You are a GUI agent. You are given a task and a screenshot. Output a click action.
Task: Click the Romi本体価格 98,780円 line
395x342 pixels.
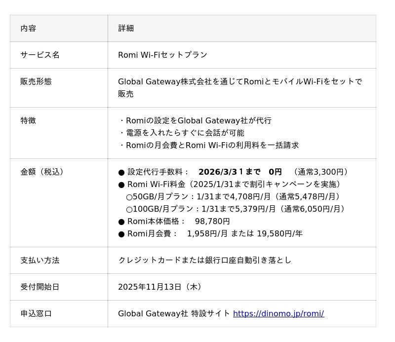(x=174, y=221)
